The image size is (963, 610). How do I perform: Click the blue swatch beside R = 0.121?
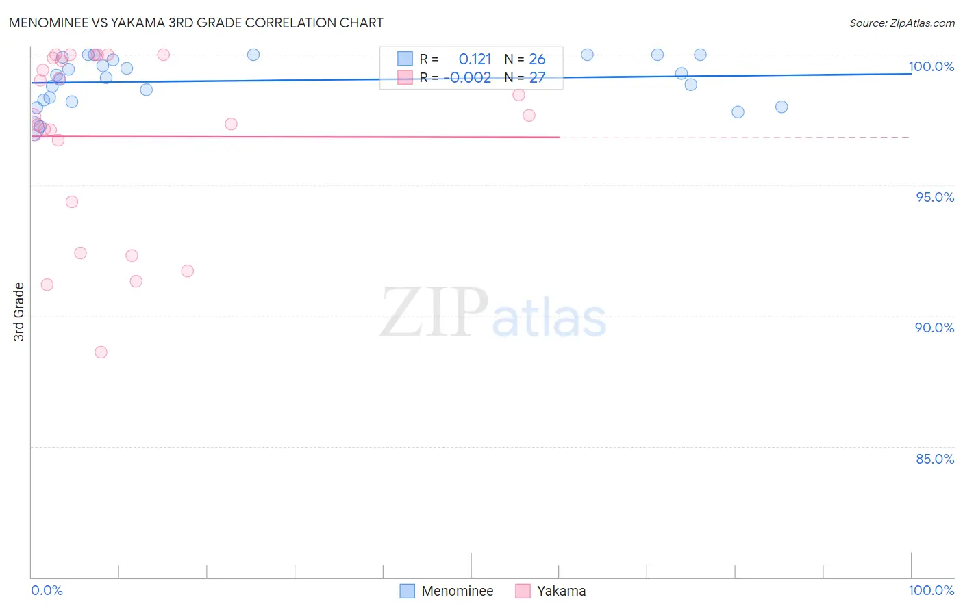click(405, 59)
